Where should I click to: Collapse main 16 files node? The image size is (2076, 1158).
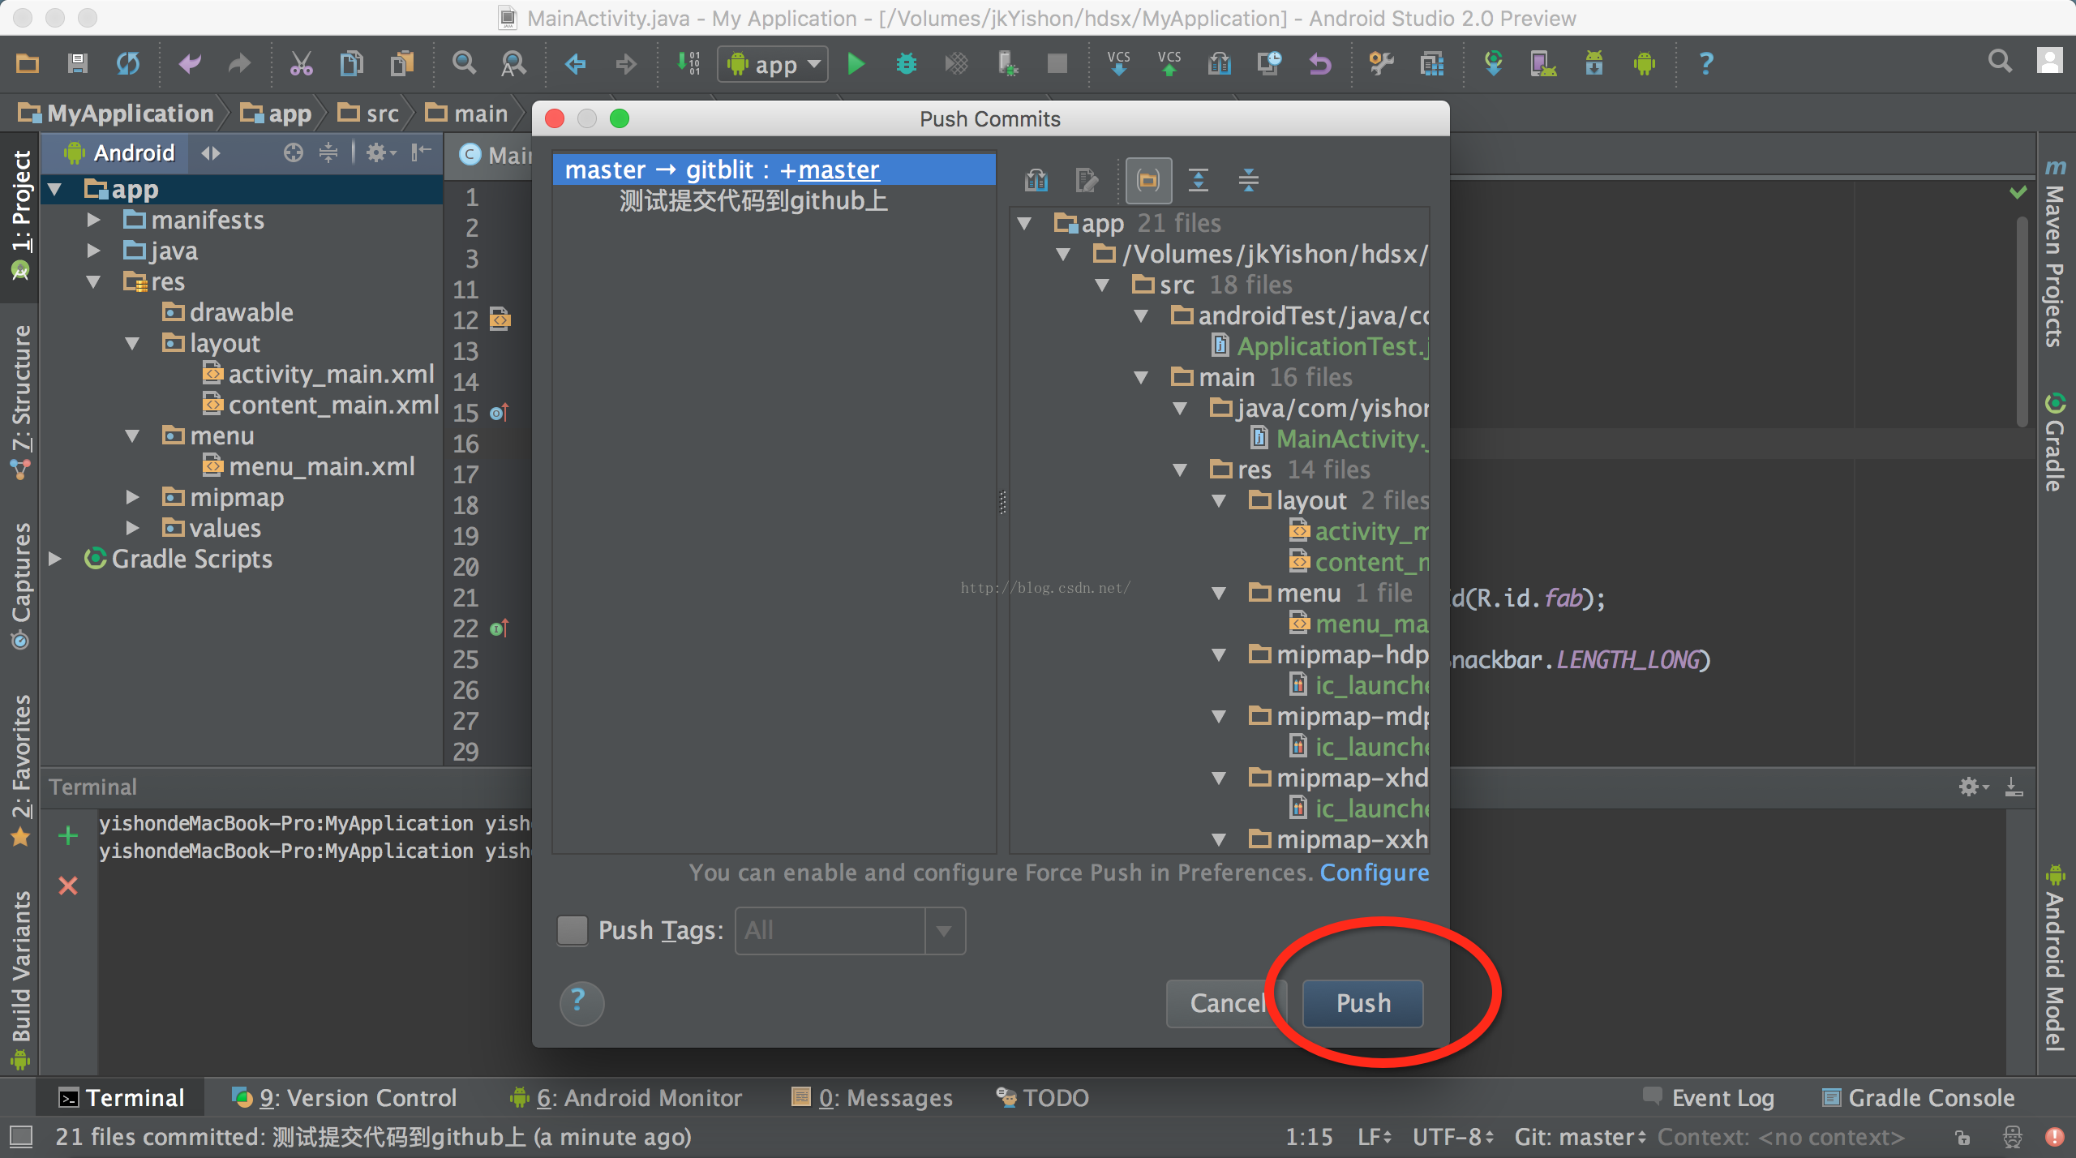(1142, 377)
